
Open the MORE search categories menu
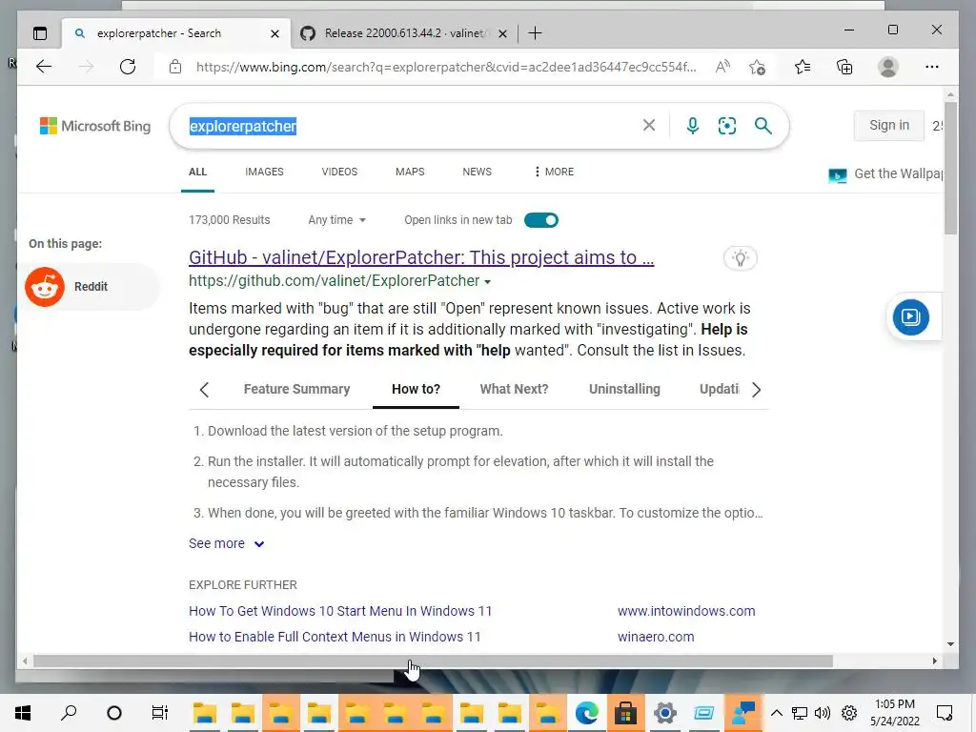point(554,172)
